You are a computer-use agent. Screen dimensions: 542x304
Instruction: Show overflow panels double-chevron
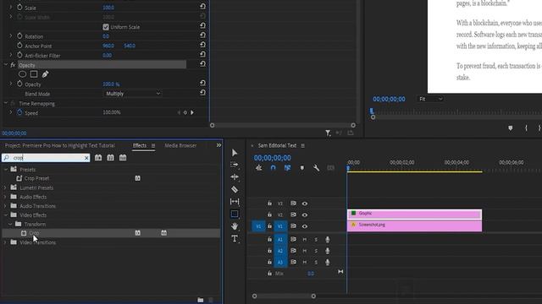tap(218, 145)
